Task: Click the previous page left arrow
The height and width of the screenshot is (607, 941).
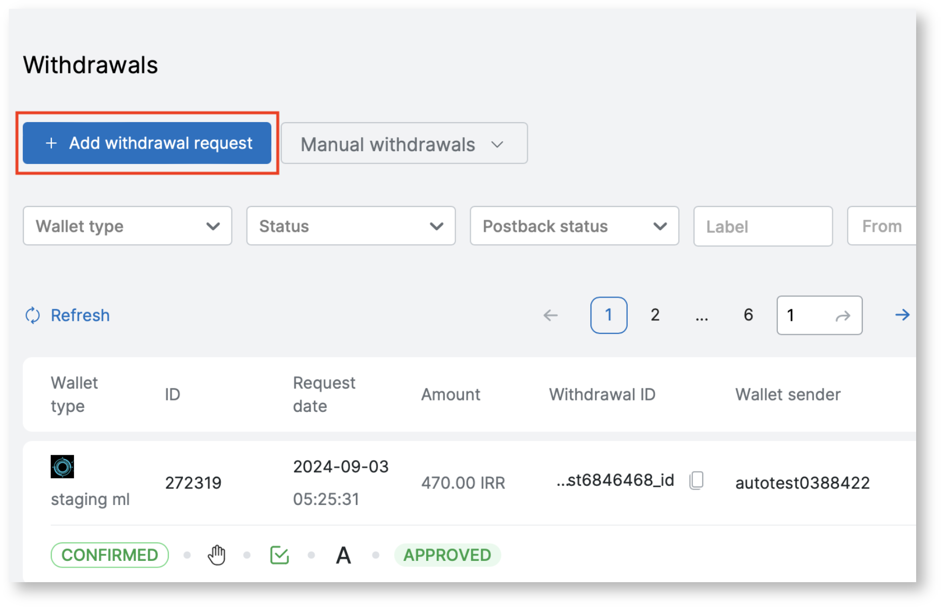Action: tap(551, 315)
